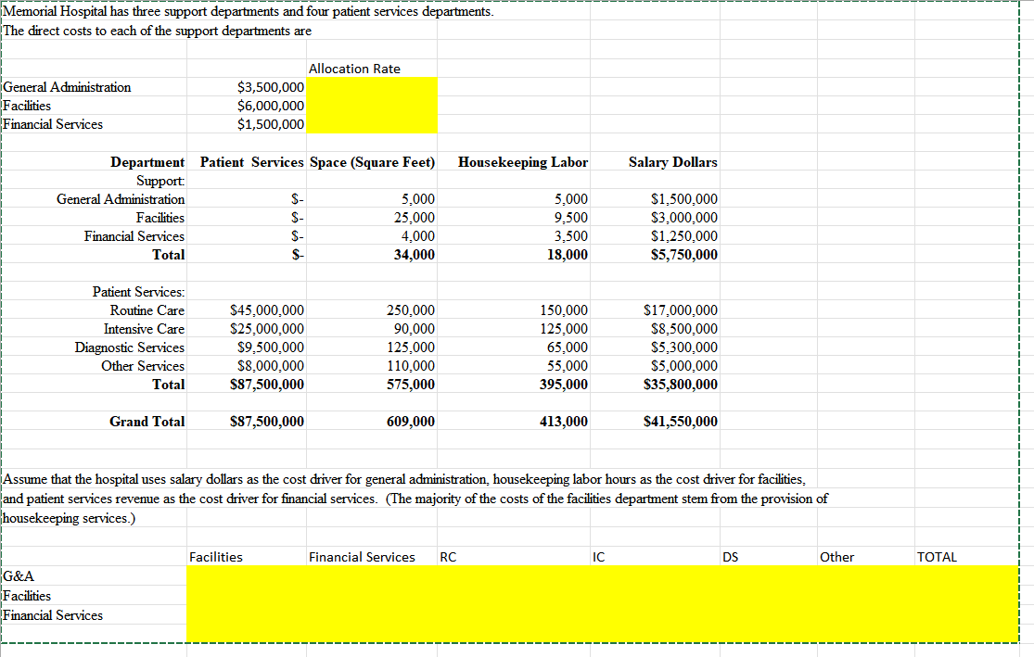The width and height of the screenshot is (1034, 657).
Task: Click support total salary $5,750,000
Action: 683,254
